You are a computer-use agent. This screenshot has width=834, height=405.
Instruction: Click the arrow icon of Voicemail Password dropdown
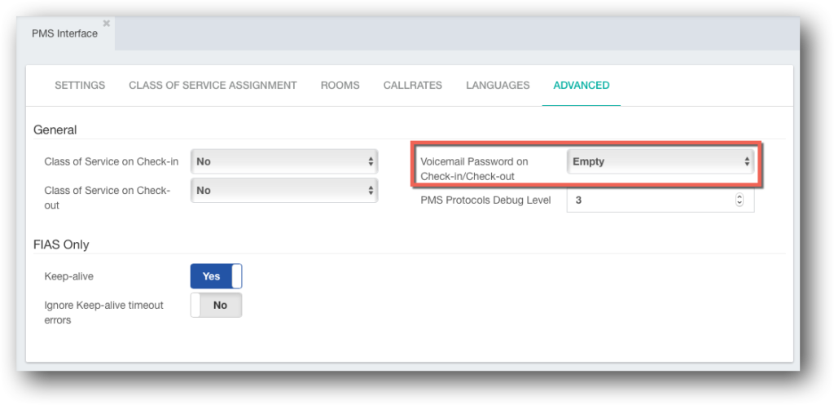pyautogui.click(x=747, y=162)
